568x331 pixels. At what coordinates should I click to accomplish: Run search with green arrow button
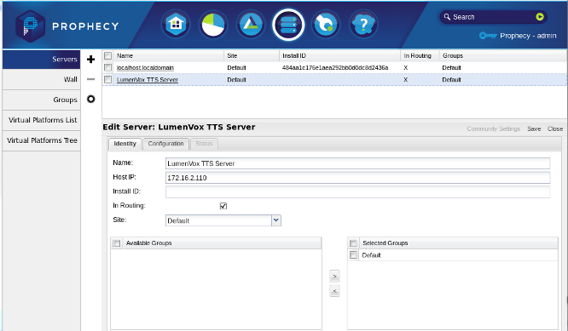coord(539,17)
